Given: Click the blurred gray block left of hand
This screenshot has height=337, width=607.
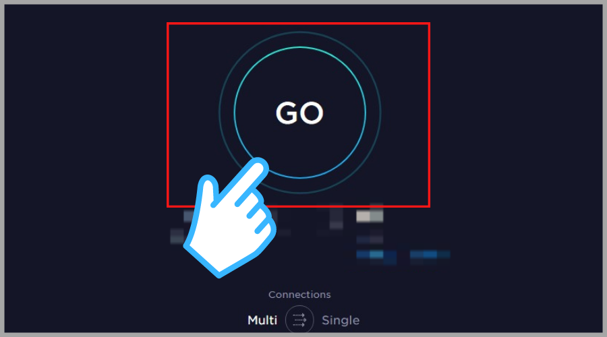Looking at the screenshot, I should coord(177,236).
